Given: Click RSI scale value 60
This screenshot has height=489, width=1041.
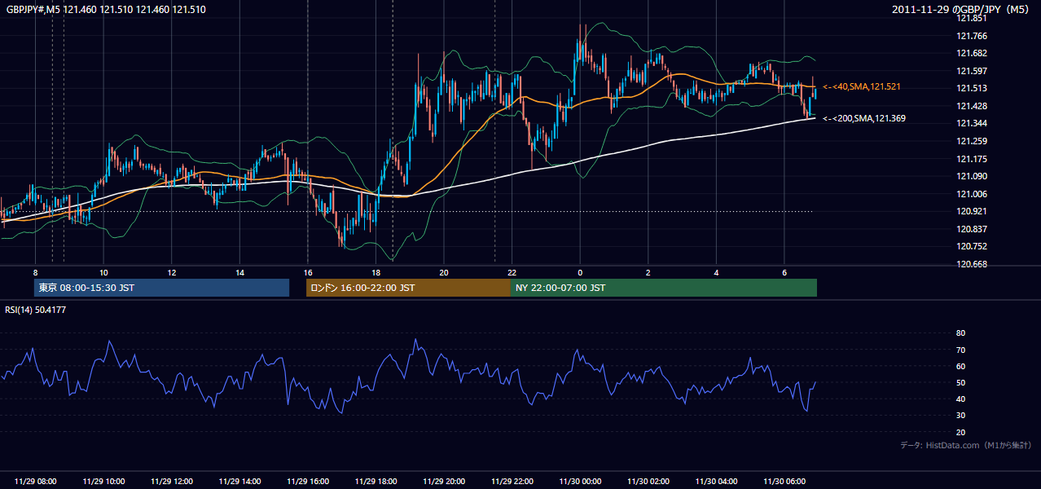Looking at the screenshot, I should click(x=960, y=366).
